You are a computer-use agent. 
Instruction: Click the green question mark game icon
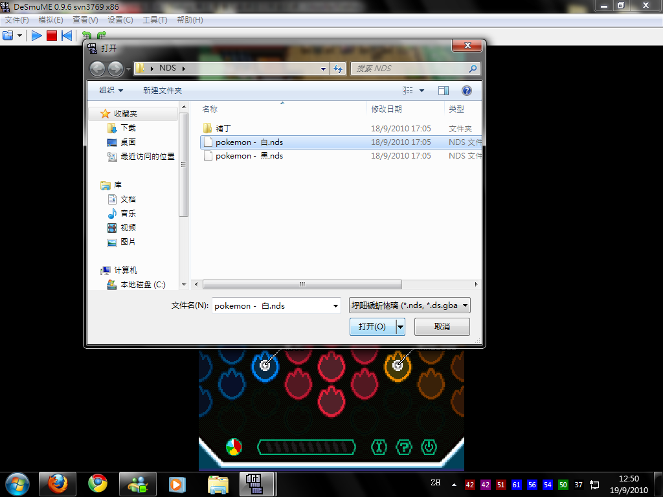tap(404, 447)
